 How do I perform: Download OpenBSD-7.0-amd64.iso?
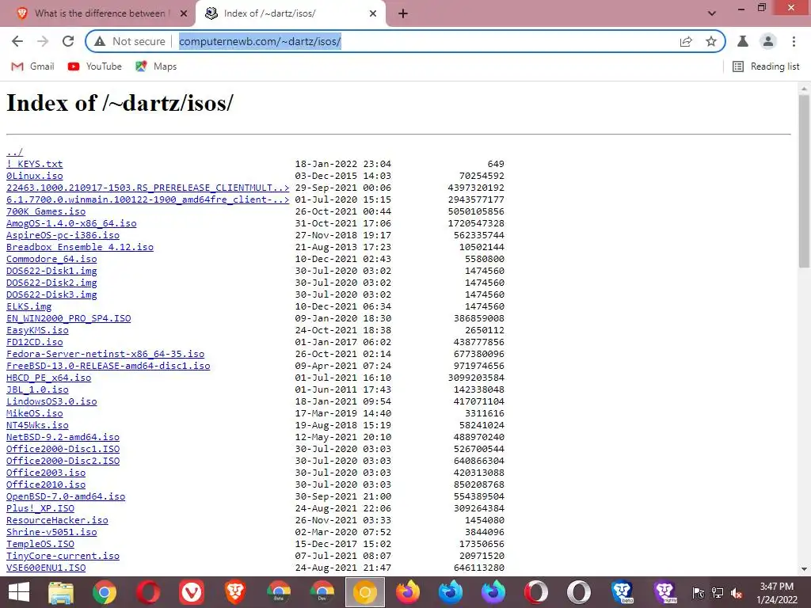66,497
